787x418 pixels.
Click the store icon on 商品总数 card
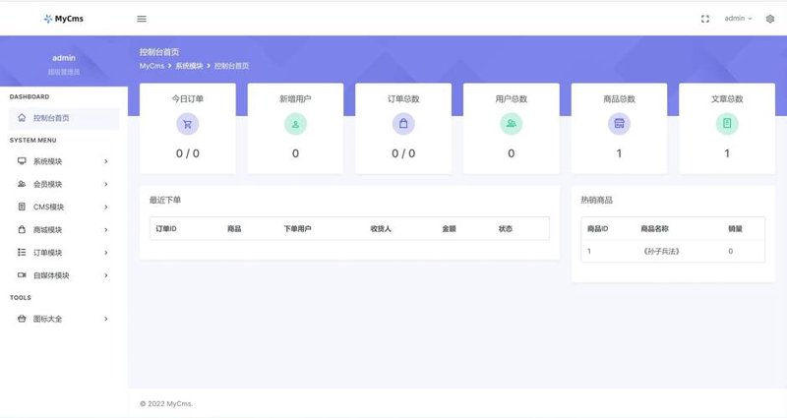click(x=619, y=124)
